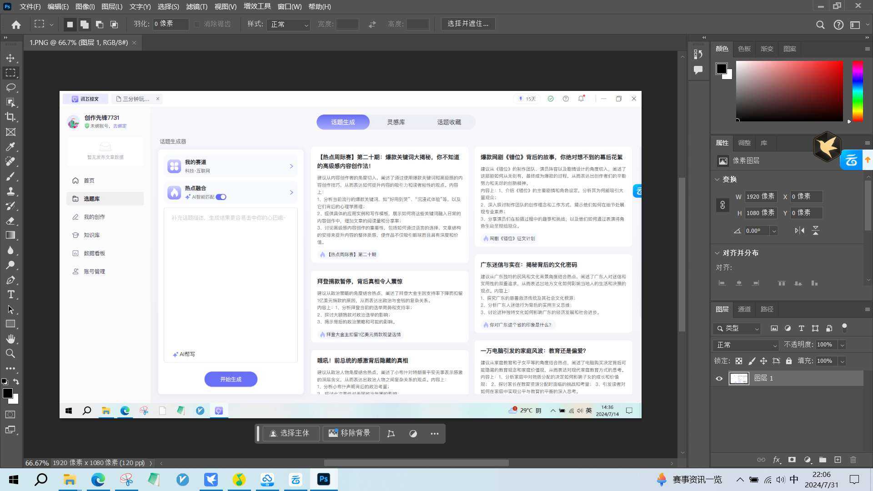
Task: Open the layer filter 类型 dropdown
Action: click(x=737, y=328)
